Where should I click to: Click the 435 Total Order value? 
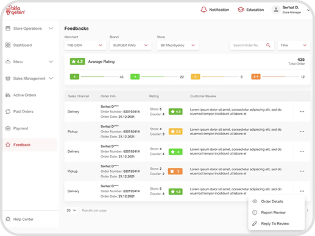[301, 60]
